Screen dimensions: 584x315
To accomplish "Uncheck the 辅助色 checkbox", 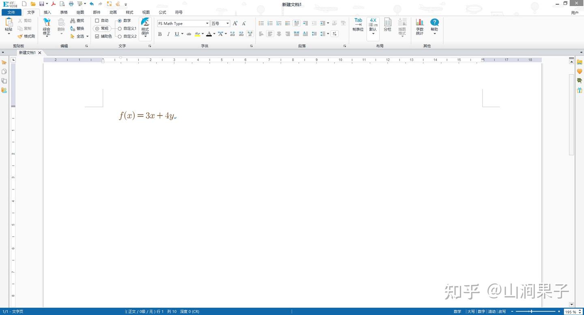I will click(x=97, y=36).
